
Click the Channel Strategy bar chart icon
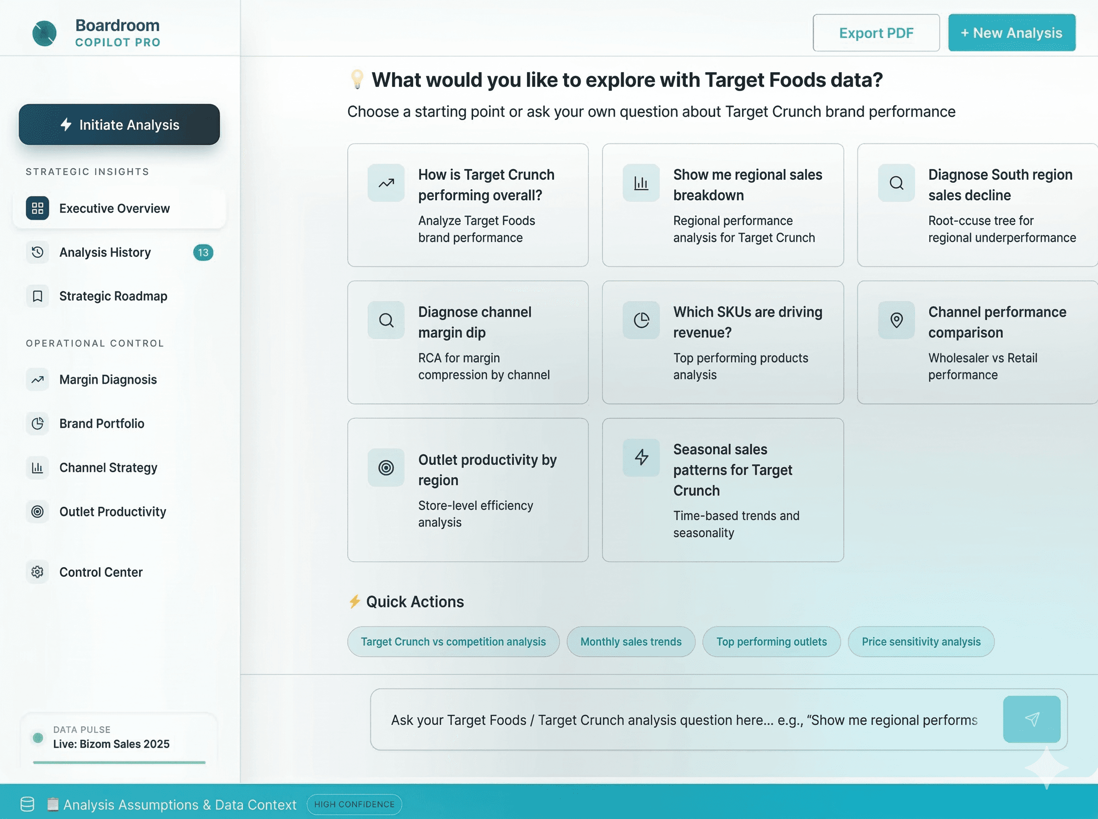pyautogui.click(x=37, y=468)
